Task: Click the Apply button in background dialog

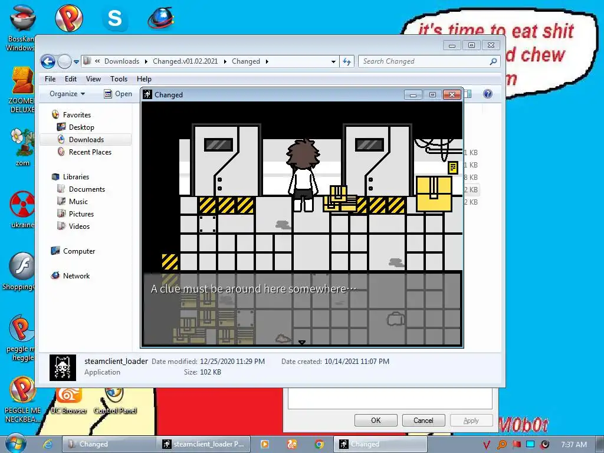Action: [x=471, y=420]
